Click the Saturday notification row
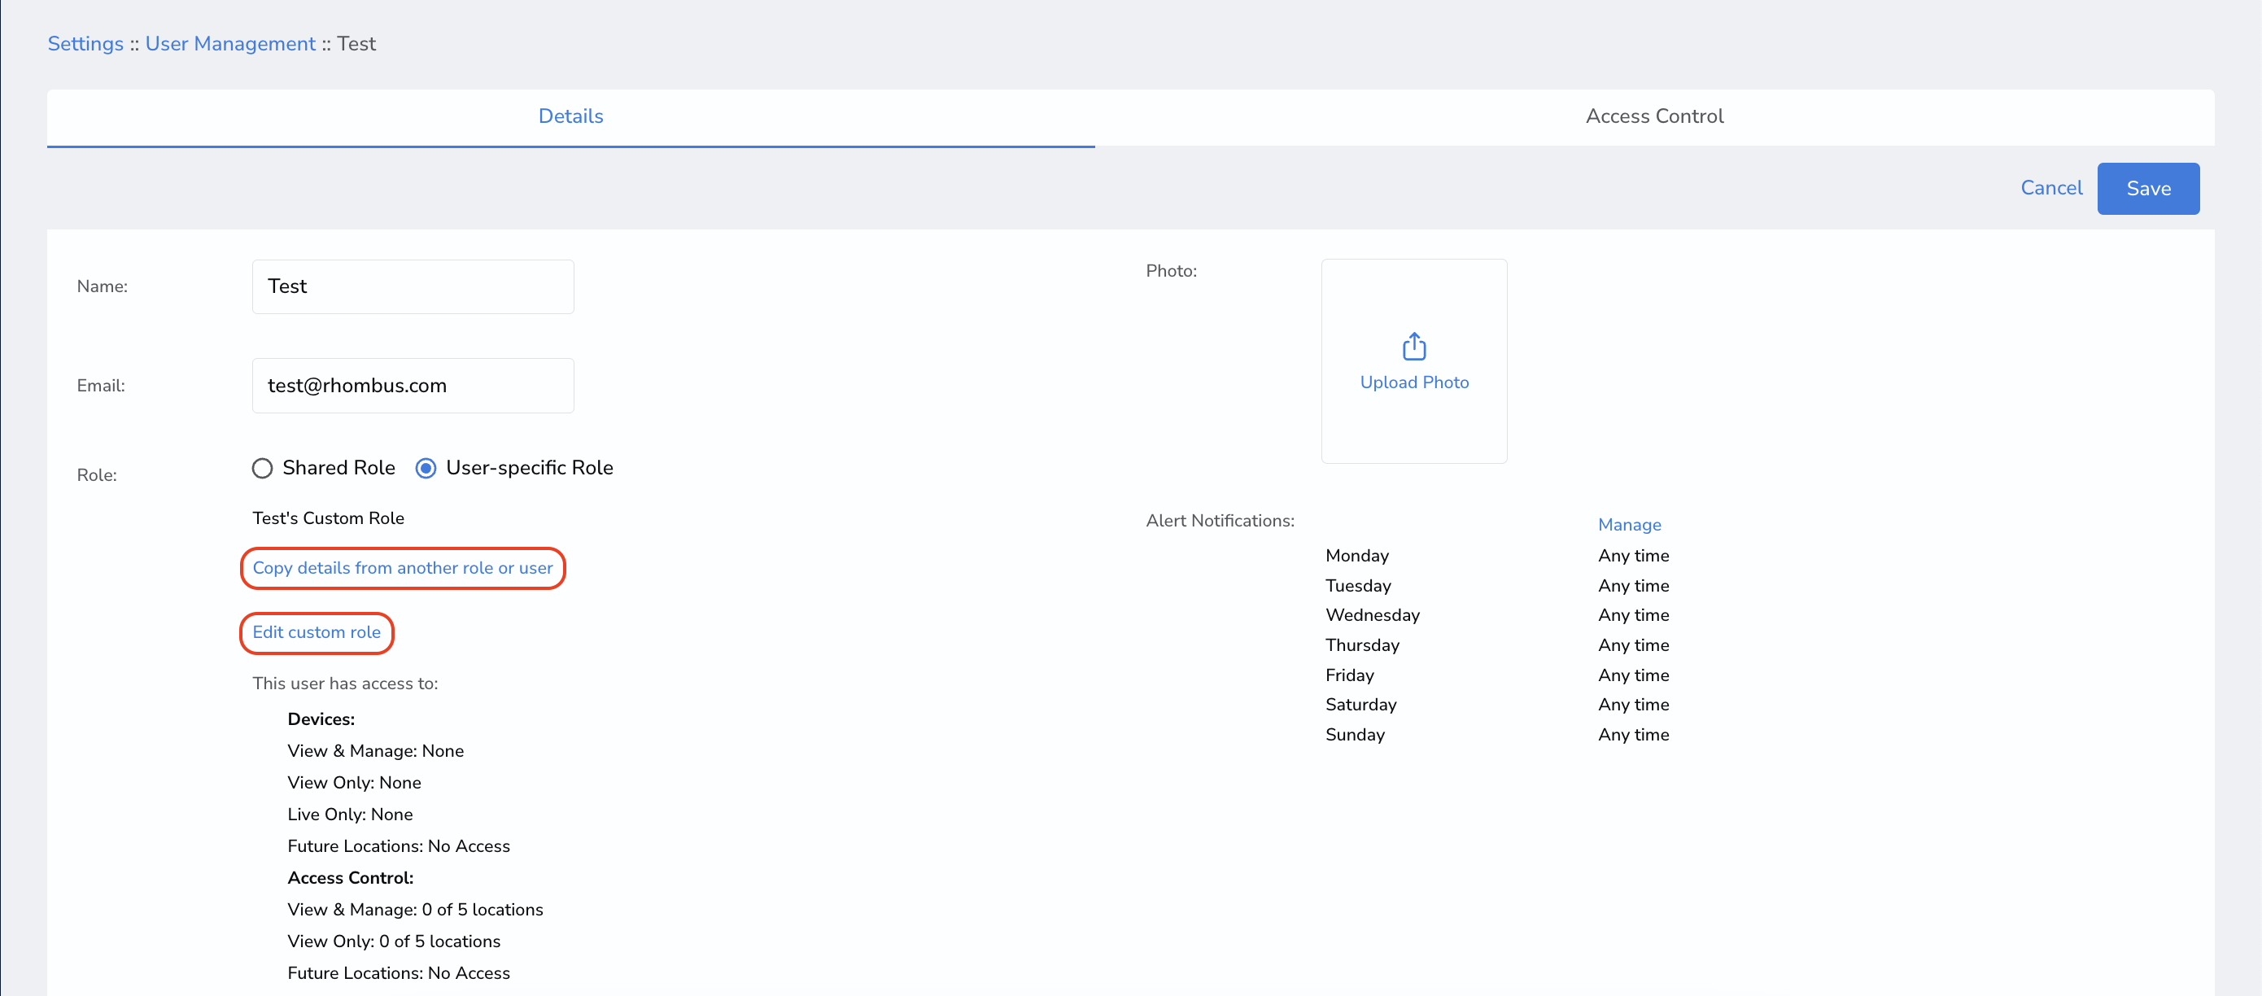2262x996 pixels. [1497, 705]
